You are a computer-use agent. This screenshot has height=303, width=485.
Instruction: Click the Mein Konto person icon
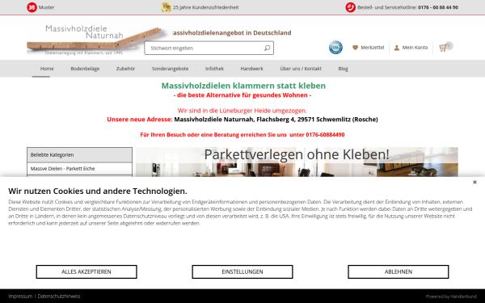[x=397, y=48]
